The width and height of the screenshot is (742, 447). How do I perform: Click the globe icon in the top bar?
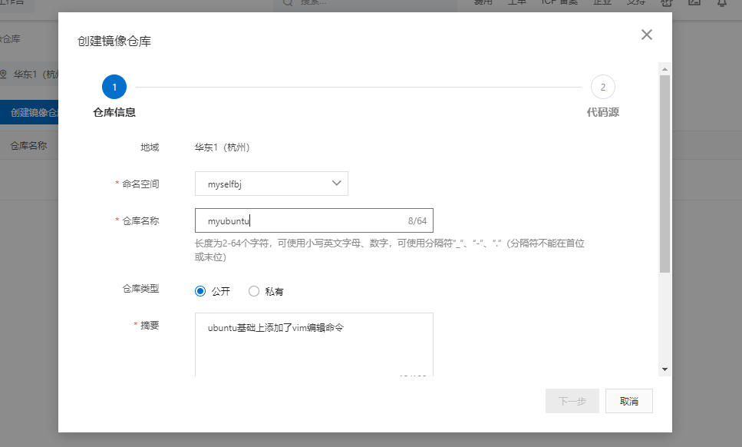pyautogui.click(x=666, y=5)
